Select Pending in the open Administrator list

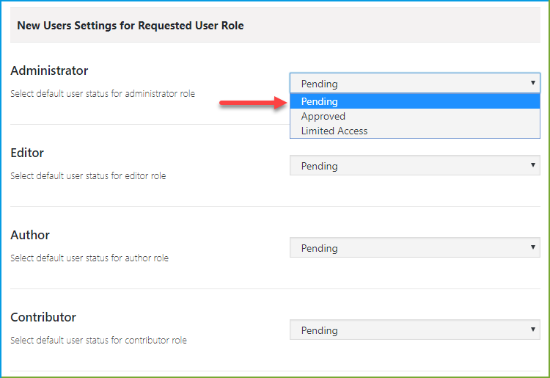click(x=320, y=102)
